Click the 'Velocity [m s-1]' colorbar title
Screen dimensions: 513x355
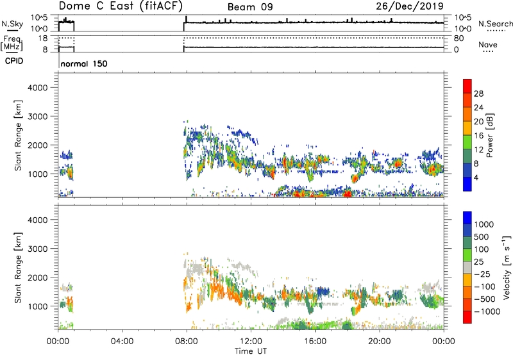pyautogui.click(x=507, y=267)
